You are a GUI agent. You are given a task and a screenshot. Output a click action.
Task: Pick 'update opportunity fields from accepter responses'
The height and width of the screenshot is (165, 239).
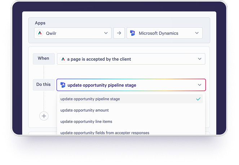point(131,133)
